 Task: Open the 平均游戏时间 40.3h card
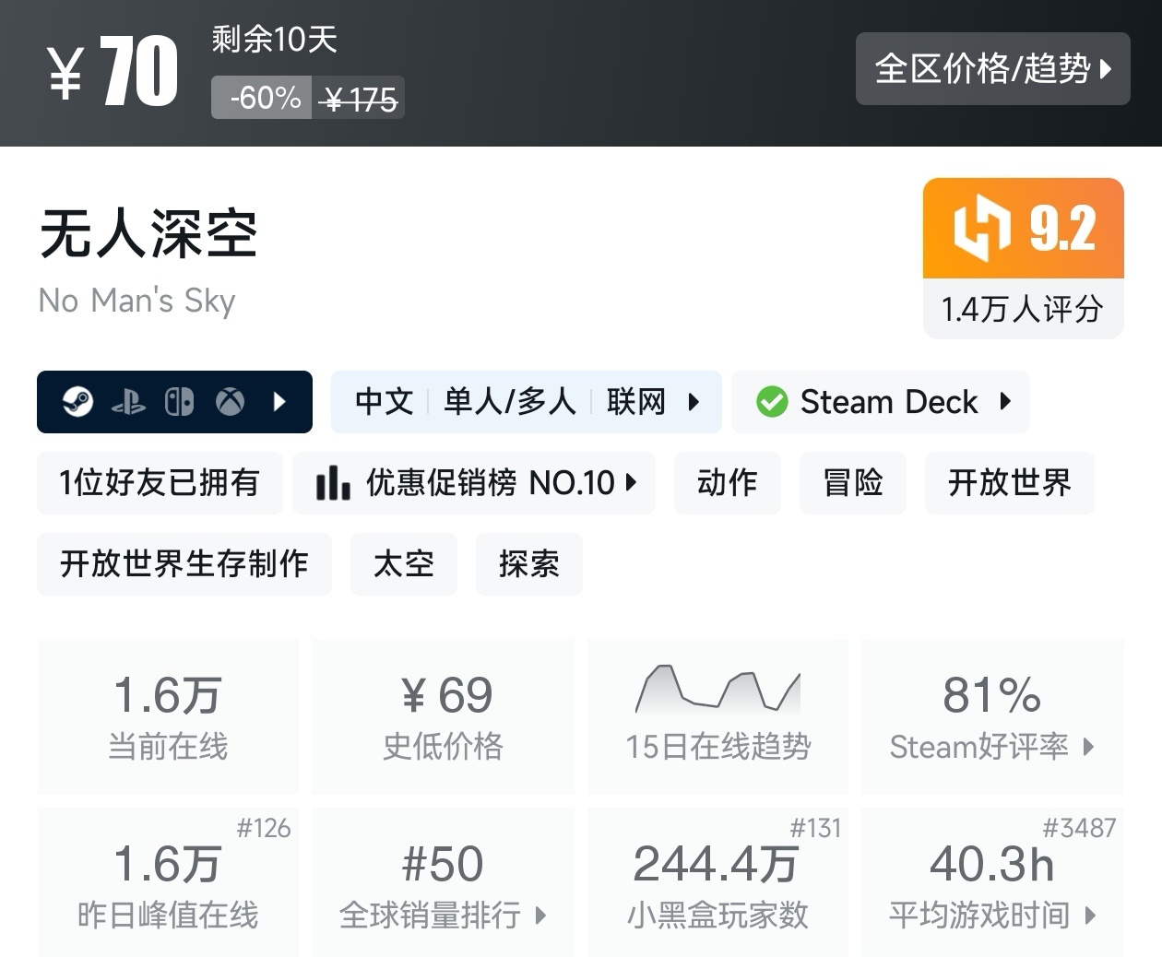(992, 882)
